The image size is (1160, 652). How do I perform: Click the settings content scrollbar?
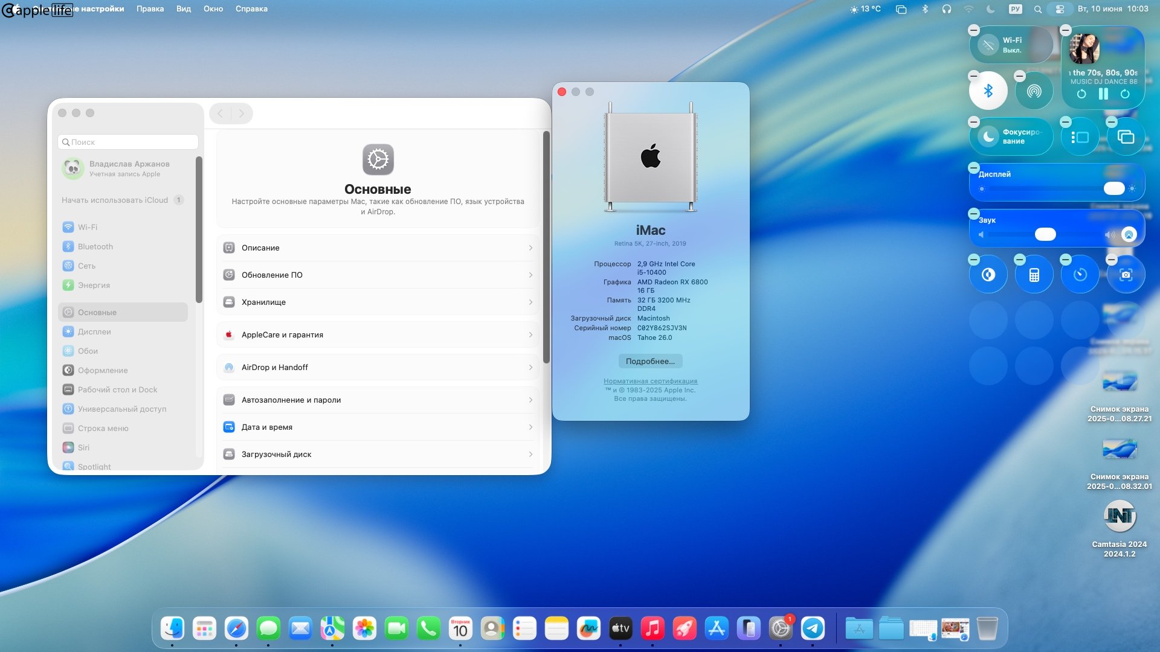click(x=546, y=248)
